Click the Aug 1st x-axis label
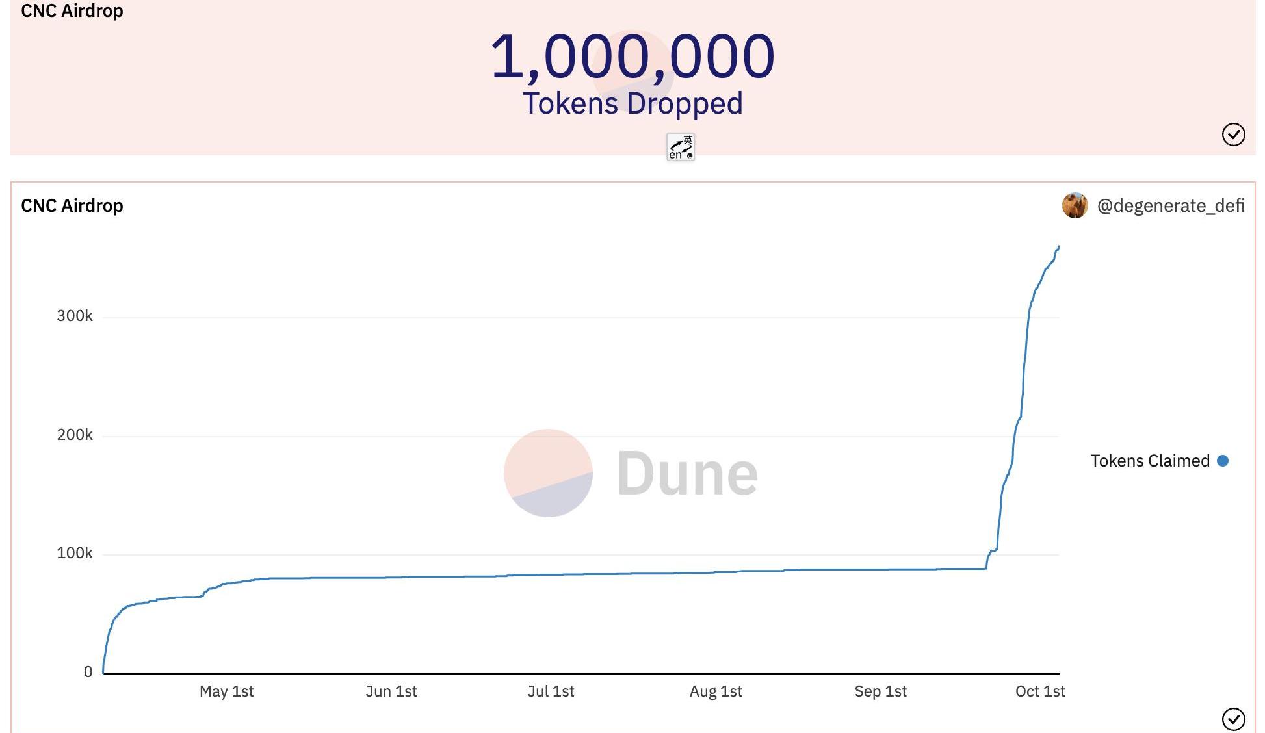 click(x=716, y=691)
